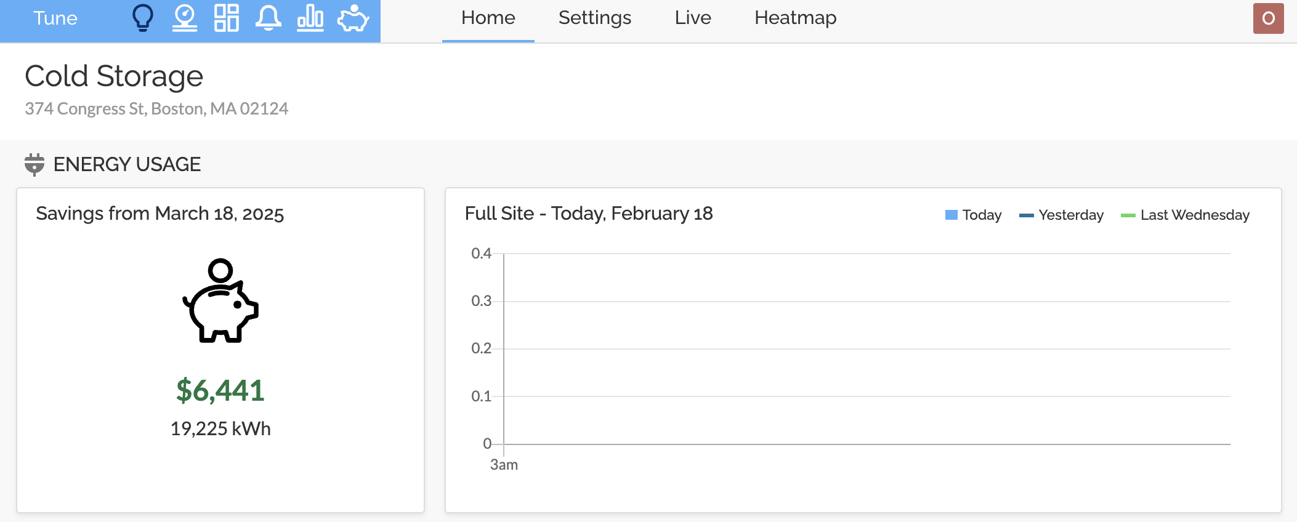The image size is (1297, 522).
Task: Click the green Last Wednesday legend swatch
Action: 1128,215
